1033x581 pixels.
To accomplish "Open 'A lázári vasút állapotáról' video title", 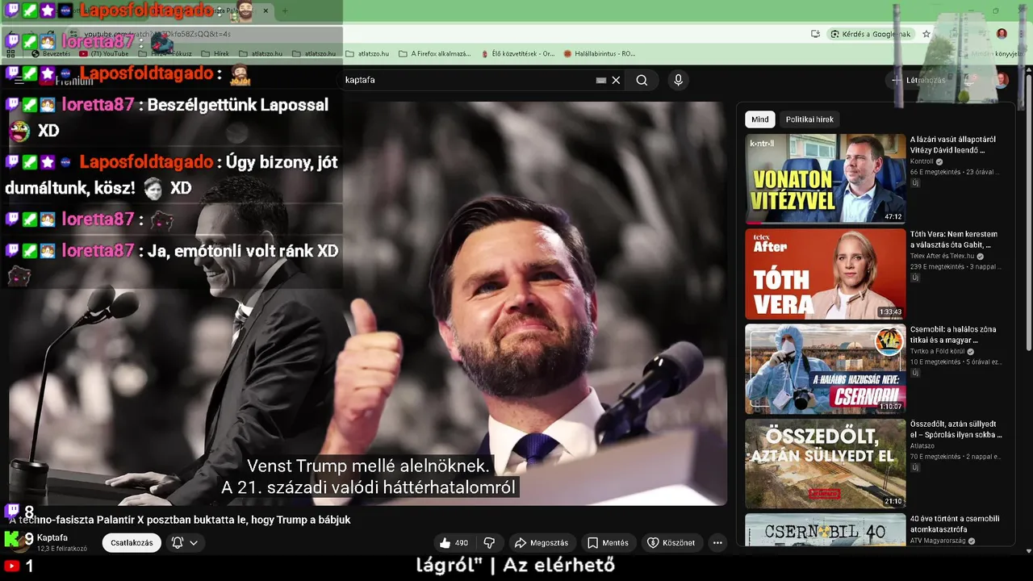I will click(953, 144).
